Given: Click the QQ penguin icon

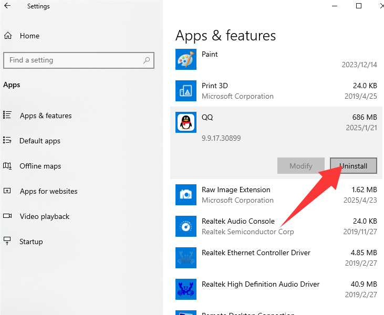Looking at the screenshot, I should pos(185,122).
